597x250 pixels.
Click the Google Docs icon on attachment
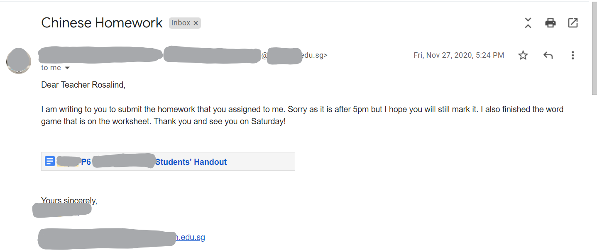click(x=50, y=161)
